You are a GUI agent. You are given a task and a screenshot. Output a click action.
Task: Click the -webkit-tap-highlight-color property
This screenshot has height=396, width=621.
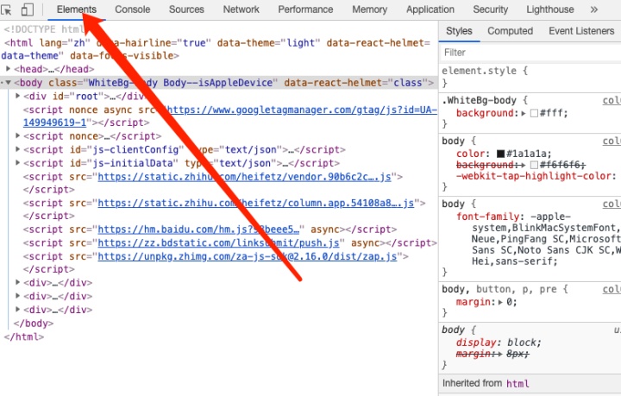536,176
